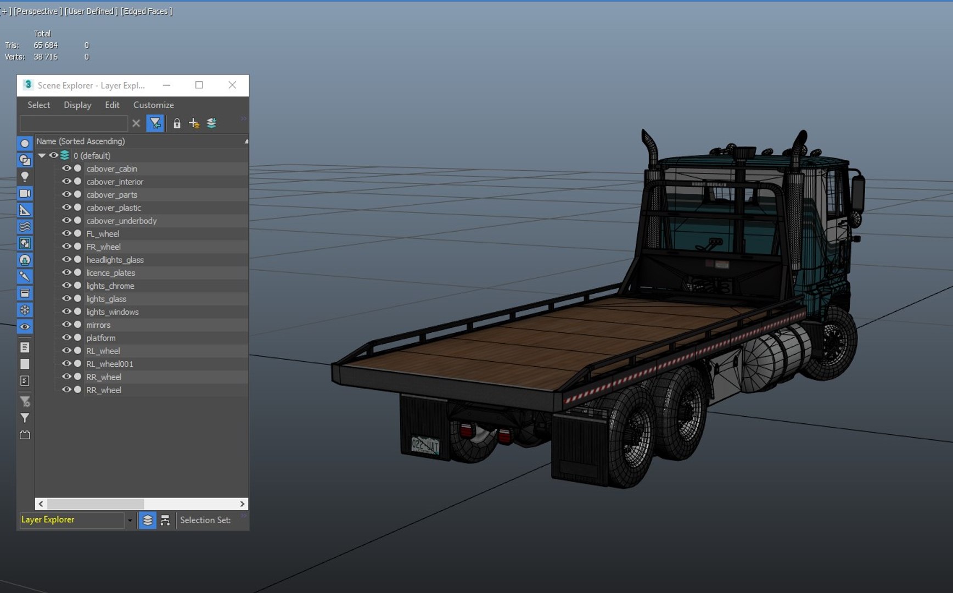
Task: Toggle Display Shapes filter icon
Action: pos(25,160)
